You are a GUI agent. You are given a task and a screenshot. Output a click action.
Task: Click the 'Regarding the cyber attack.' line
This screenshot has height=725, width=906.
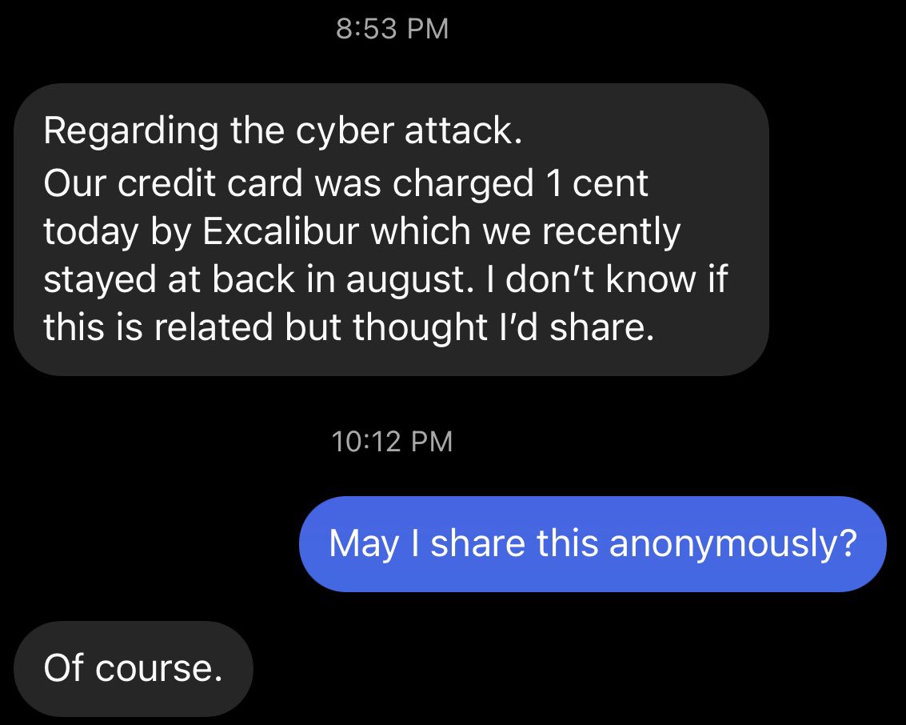282,131
